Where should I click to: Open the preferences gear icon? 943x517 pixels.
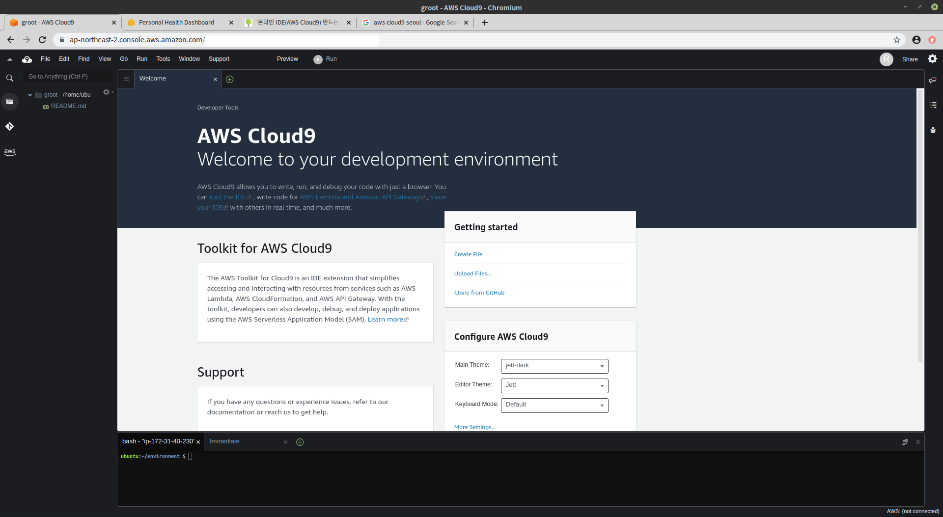(x=932, y=59)
